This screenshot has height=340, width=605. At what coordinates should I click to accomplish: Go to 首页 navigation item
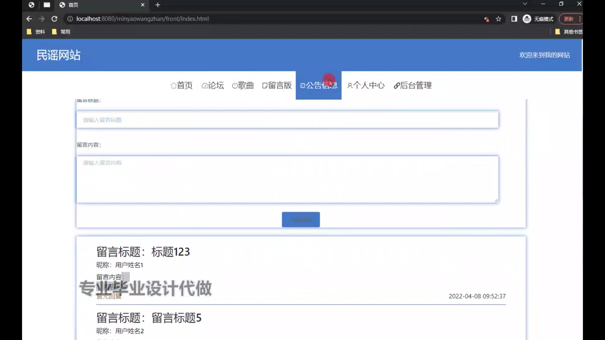coord(181,85)
